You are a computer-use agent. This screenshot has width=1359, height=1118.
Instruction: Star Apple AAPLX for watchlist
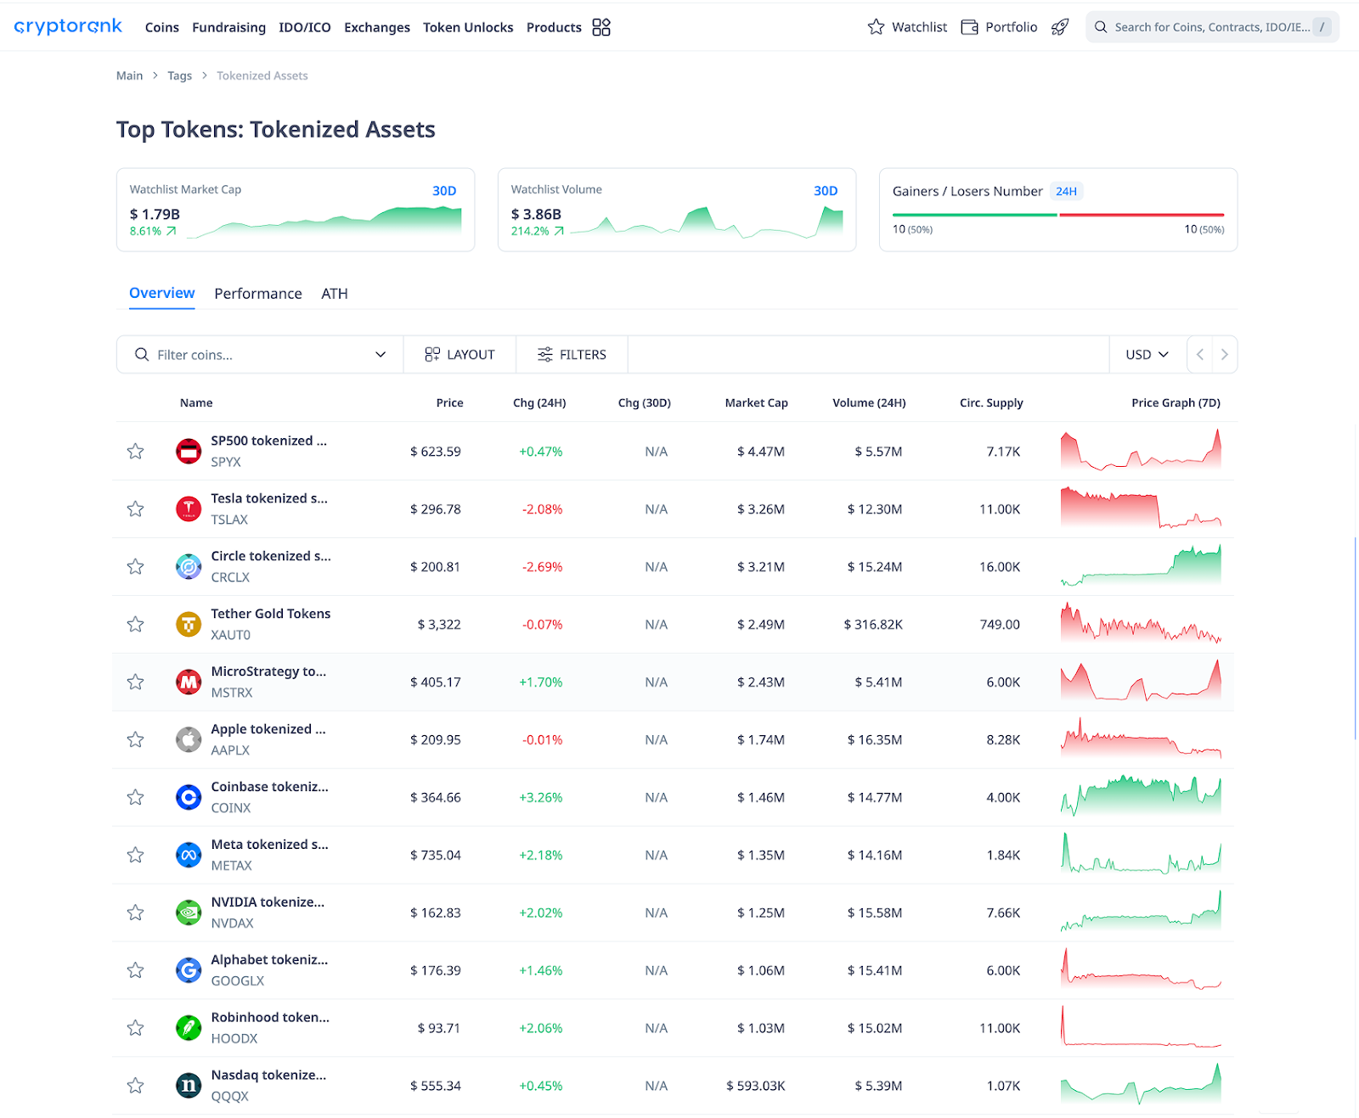pyautogui.click(x=135, y=739)
